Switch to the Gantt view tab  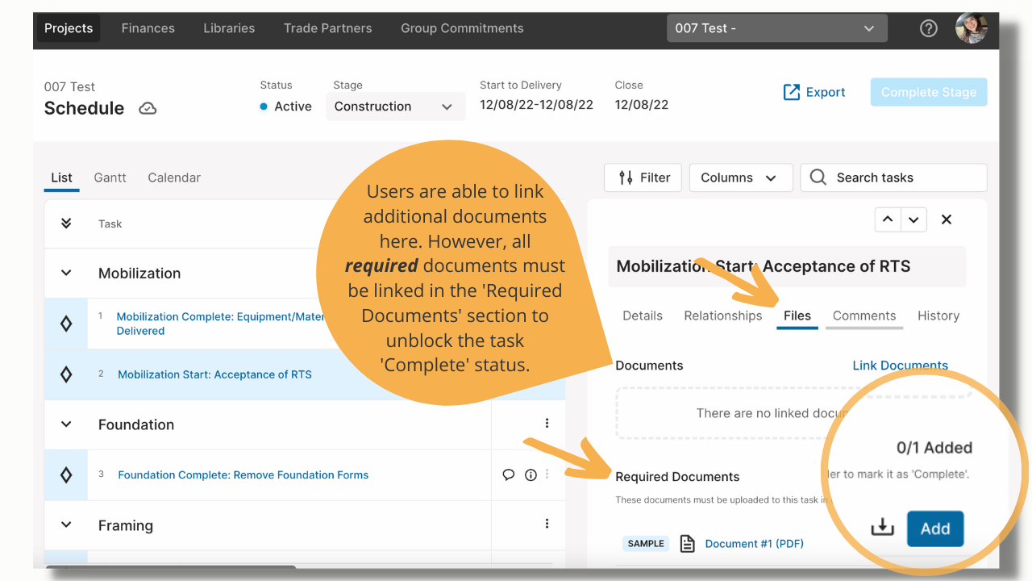coord(110,178)
